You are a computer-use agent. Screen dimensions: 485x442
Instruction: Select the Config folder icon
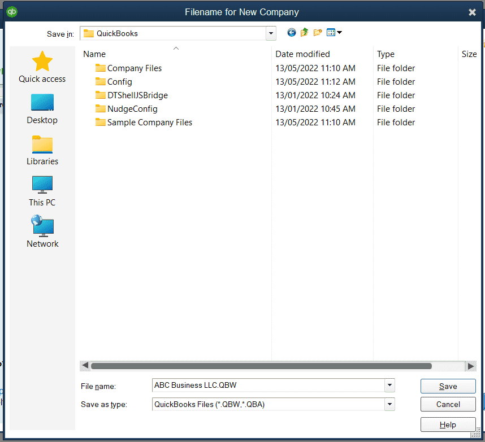(100, 81)
